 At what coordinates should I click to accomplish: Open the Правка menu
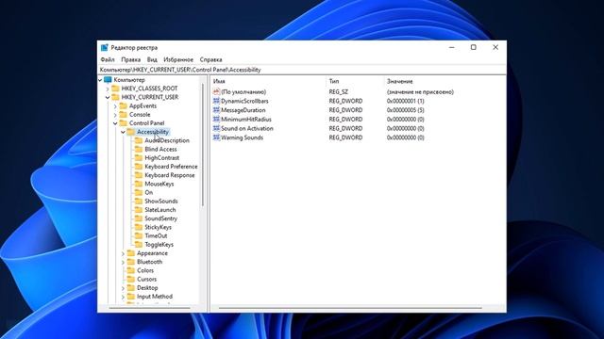[130, 59]
